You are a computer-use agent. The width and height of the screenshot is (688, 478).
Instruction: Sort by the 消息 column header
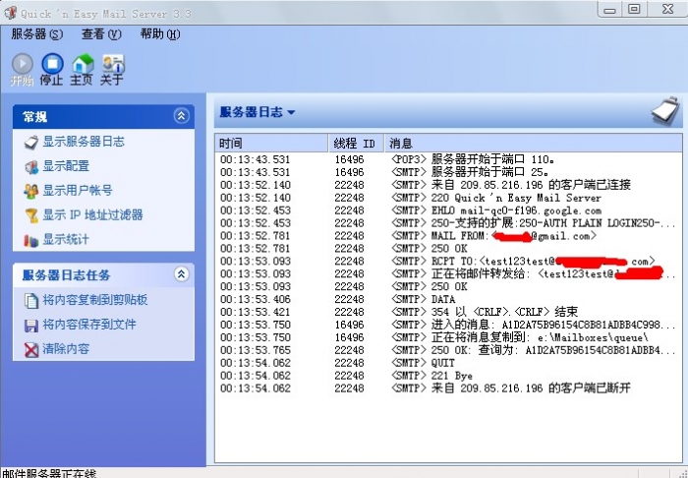533,143
